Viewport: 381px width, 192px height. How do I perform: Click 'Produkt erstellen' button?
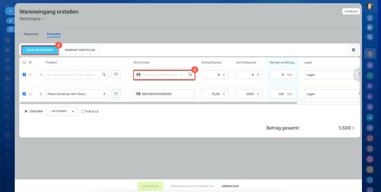(80, 50)
